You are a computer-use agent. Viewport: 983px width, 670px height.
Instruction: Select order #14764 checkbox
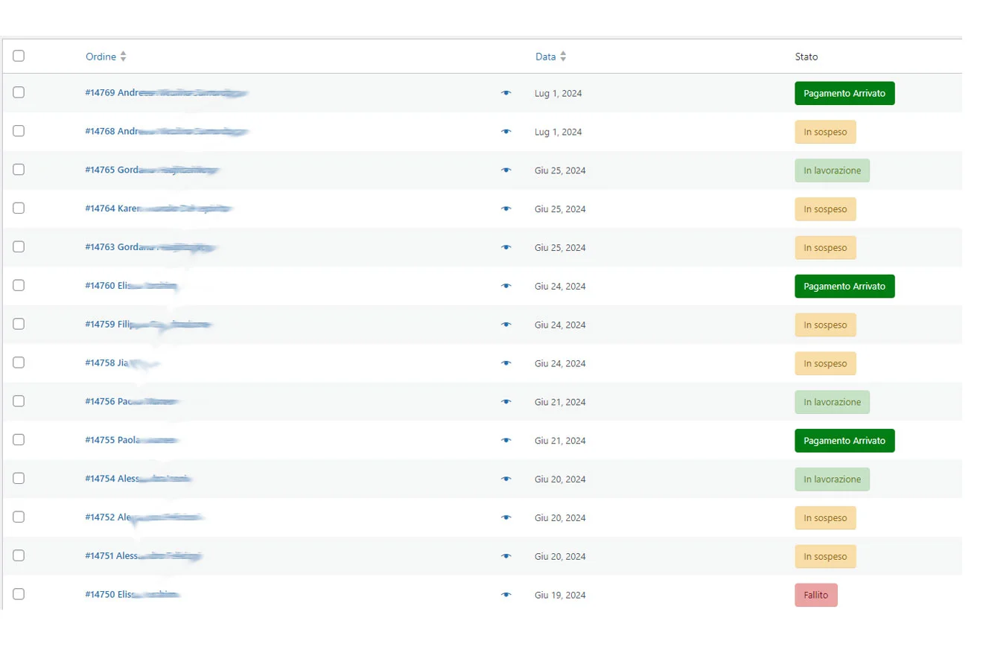tap(19, 208)
